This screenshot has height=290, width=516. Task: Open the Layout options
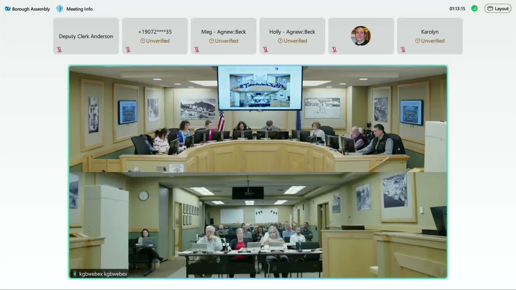(x=497, y=8)
